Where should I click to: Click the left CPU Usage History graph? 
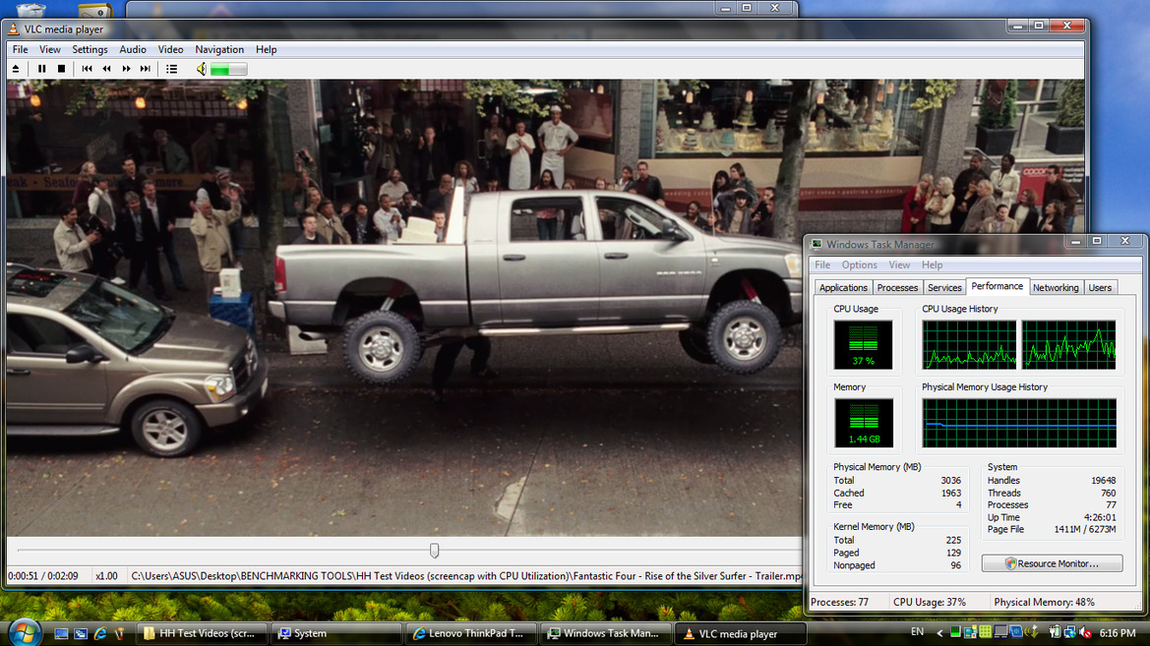tap(970, 344)
